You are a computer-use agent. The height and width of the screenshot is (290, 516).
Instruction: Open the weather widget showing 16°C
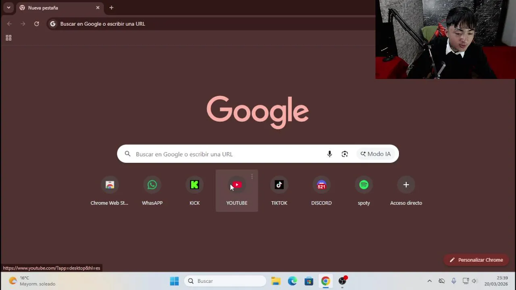click(x=32, y=281)
